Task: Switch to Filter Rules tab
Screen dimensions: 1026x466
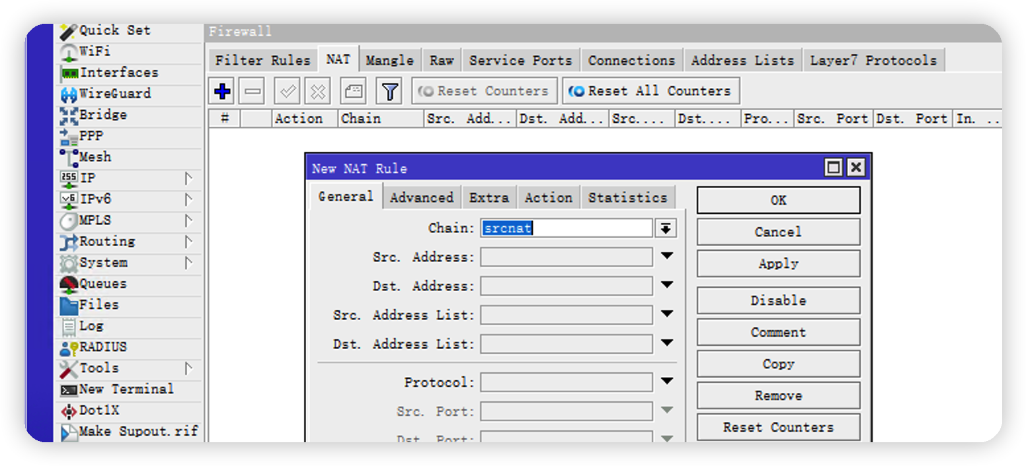Action: (x=262, y=60)
